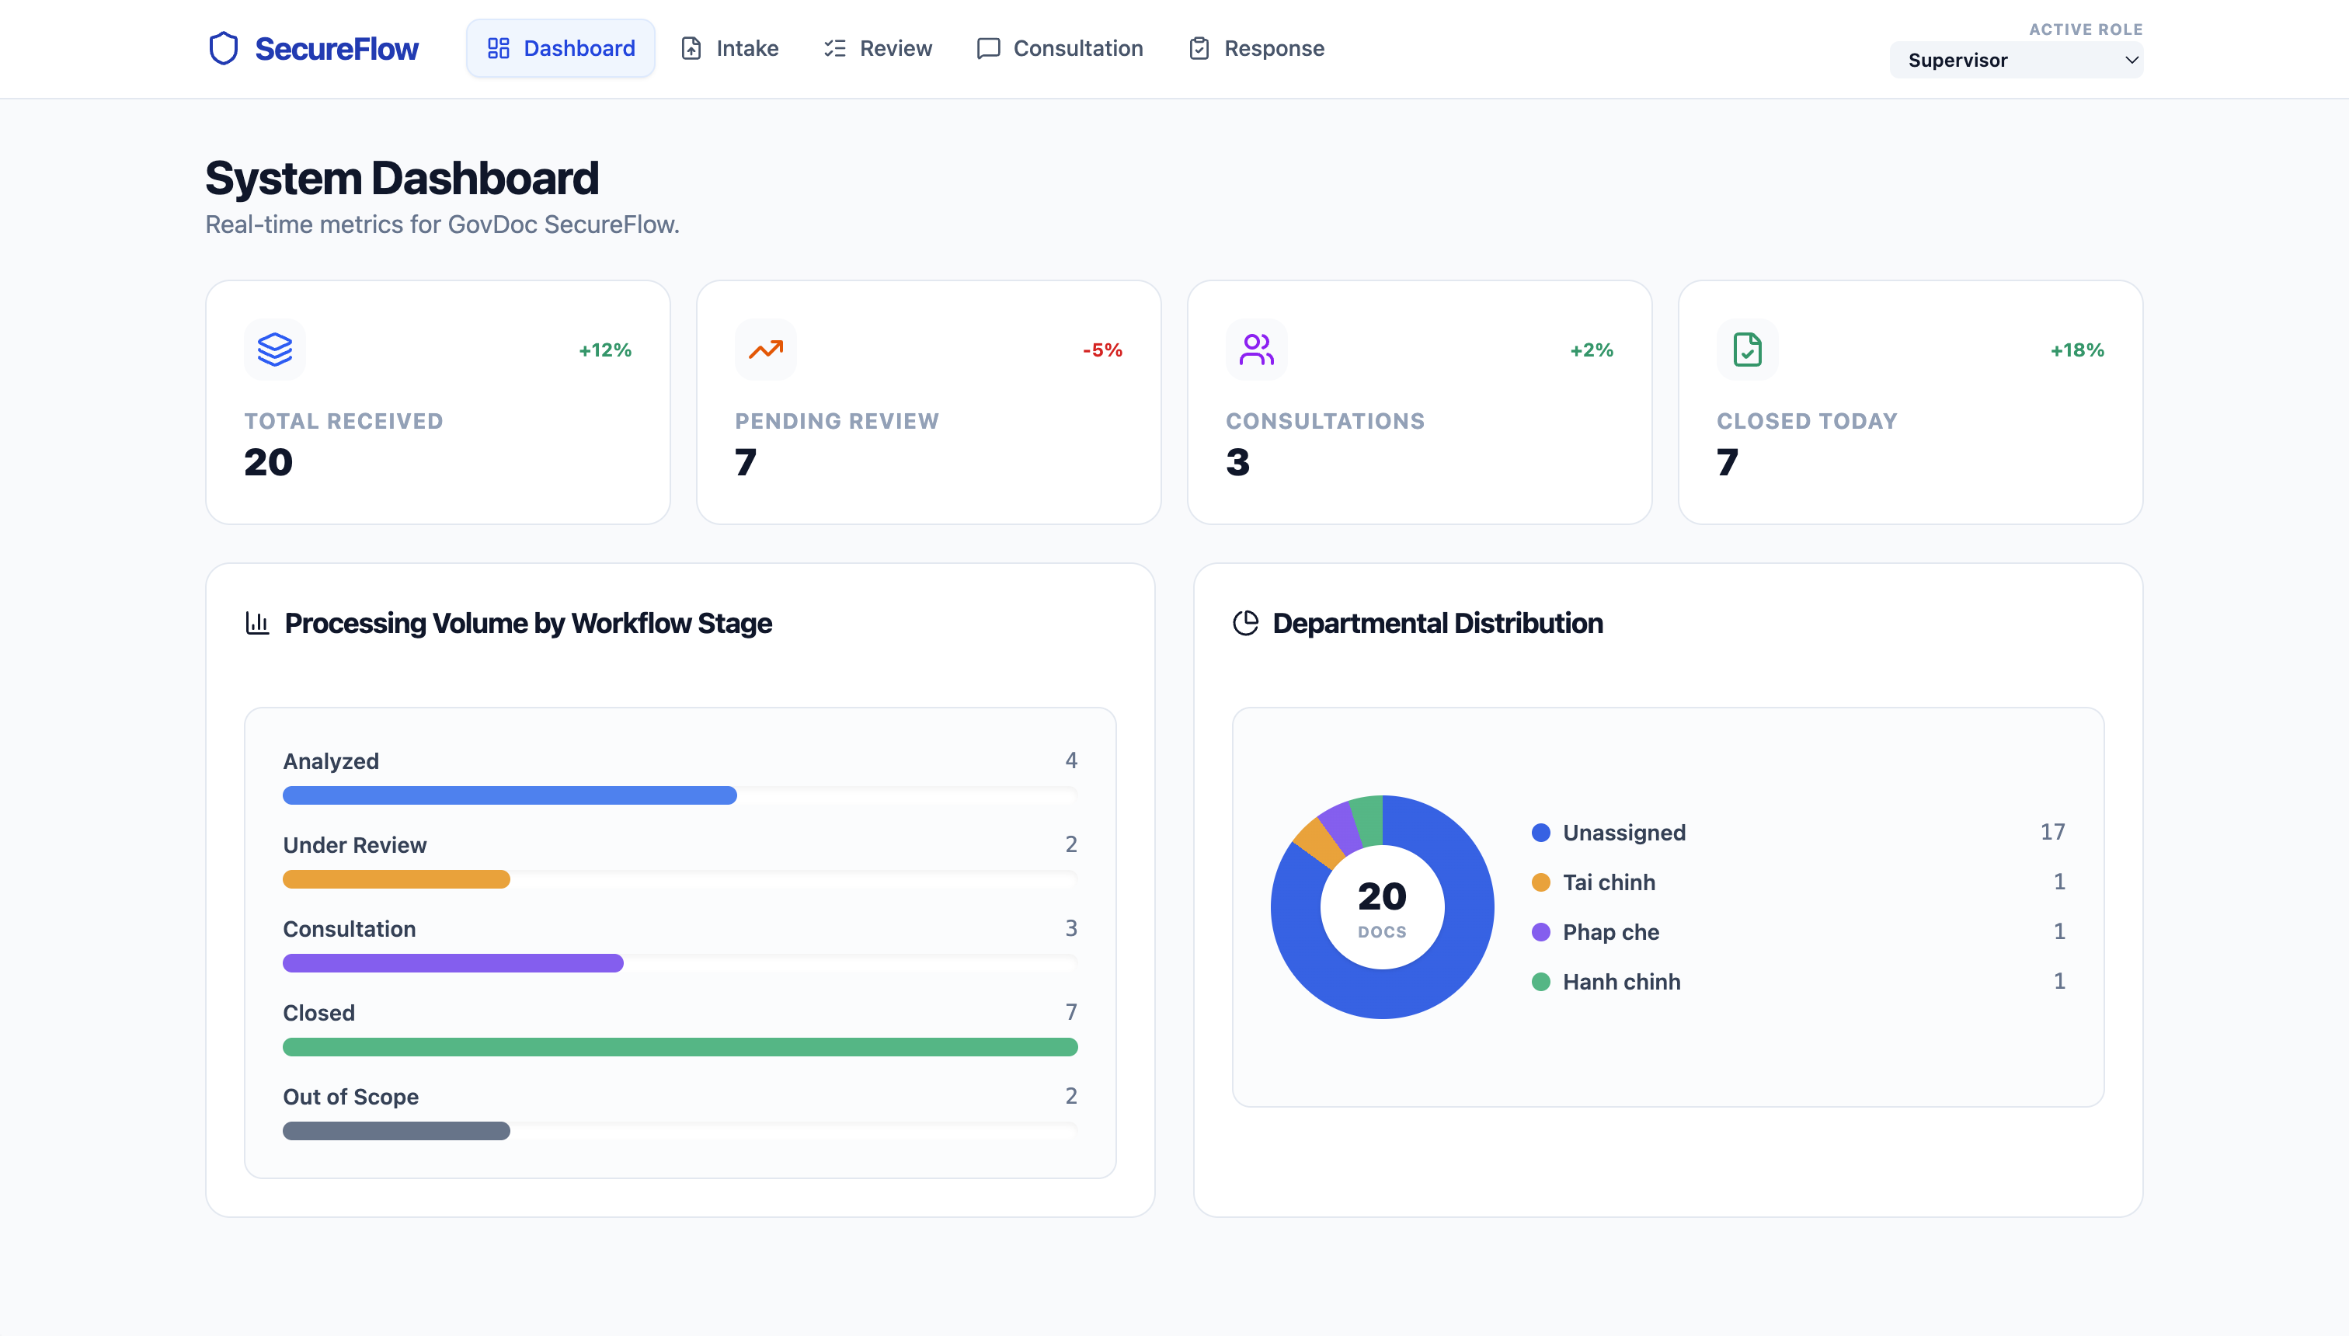Click the Unassigned blue legend dot
The height and width of the screenshot is (1336, 2349).
pyautogui.click(x=1540, y=832)
